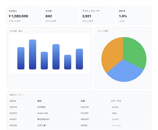The height and width of the screenshot is (130, 158).
Task: Open order #A1023
Action: click(13, 107)
